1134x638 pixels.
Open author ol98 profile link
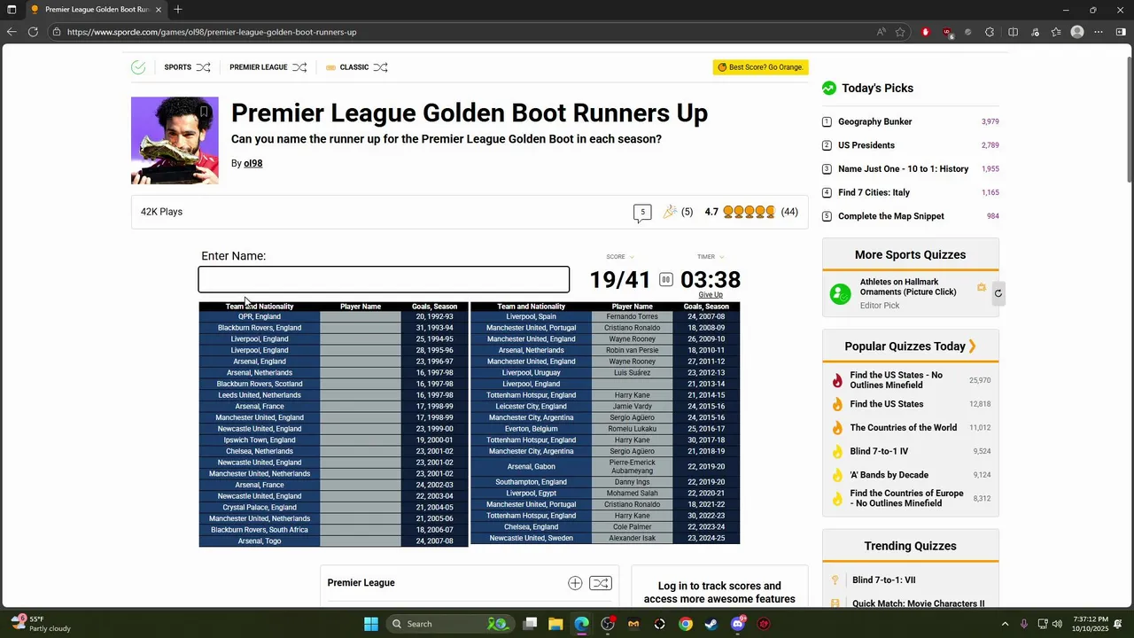253,163
